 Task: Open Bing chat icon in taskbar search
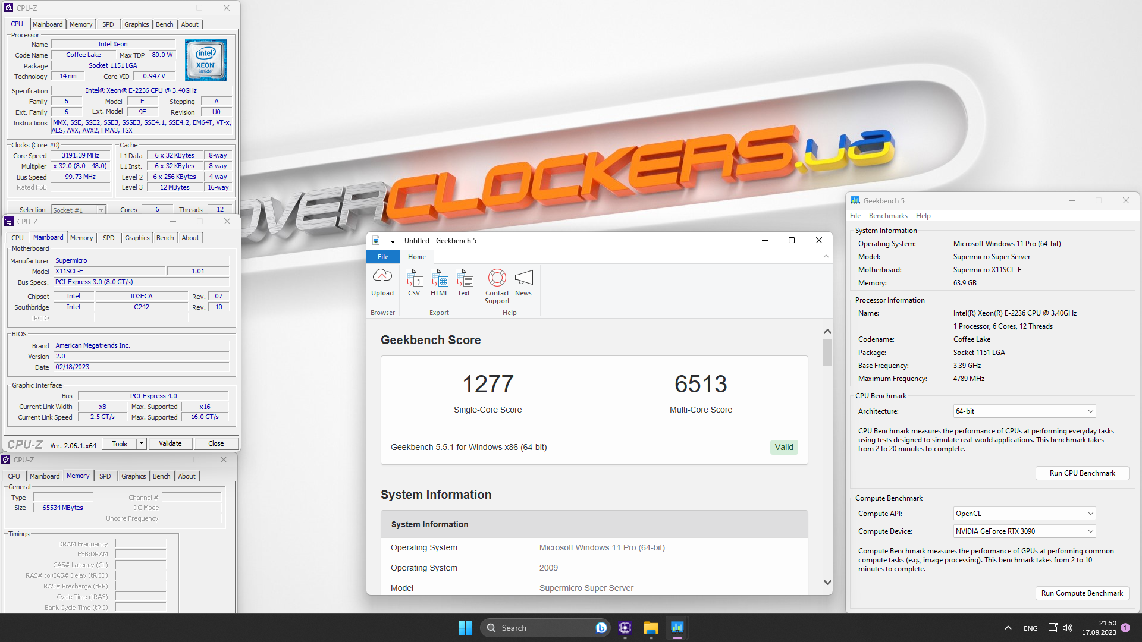click(x=601, y=628)
